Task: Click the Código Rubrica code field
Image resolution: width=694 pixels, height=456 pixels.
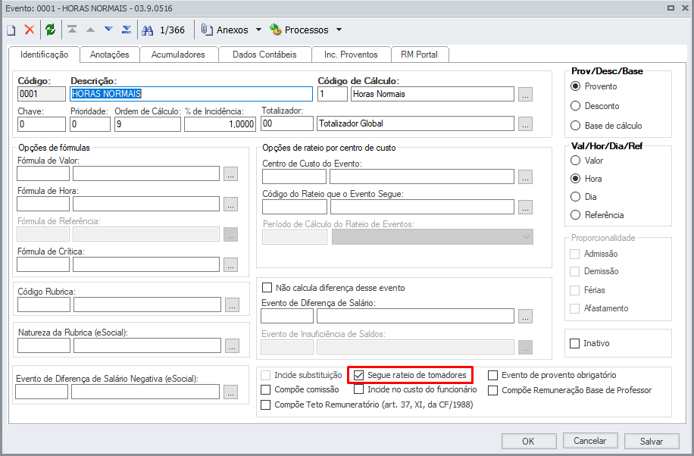Action: (x=44, y=305)
